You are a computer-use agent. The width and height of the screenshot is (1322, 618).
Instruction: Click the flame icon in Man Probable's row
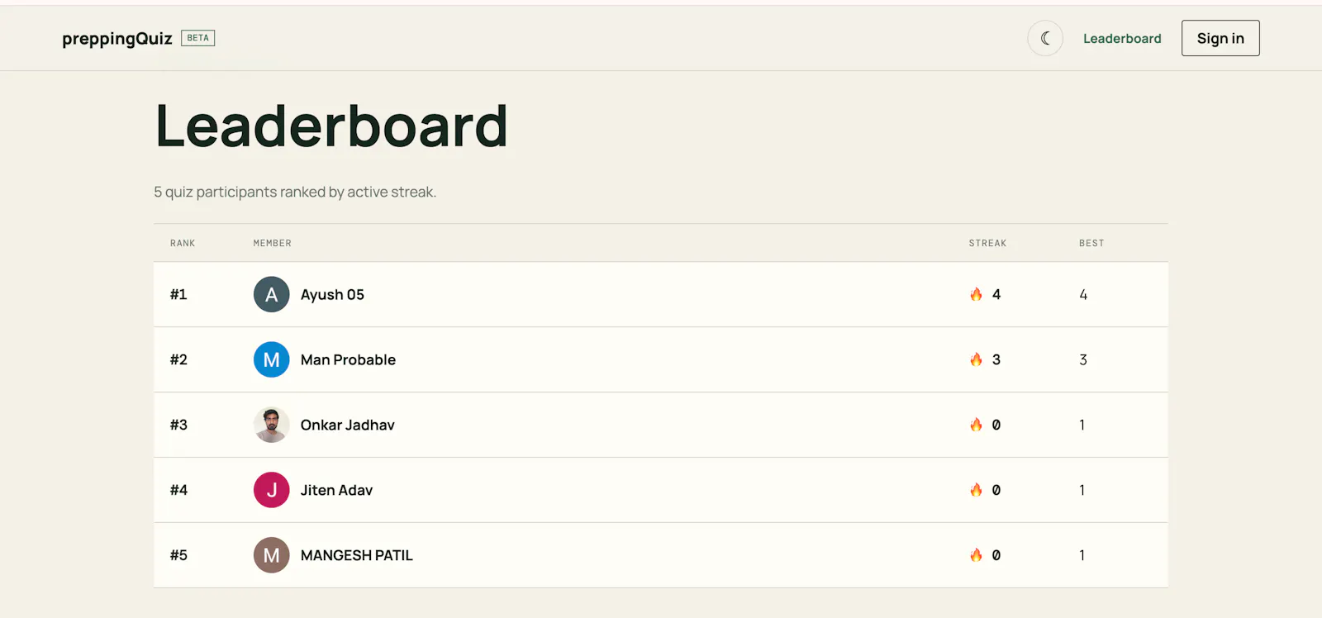click(976, 359)
